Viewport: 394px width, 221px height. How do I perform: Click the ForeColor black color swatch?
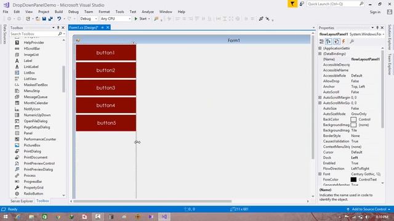pos(353,180)
